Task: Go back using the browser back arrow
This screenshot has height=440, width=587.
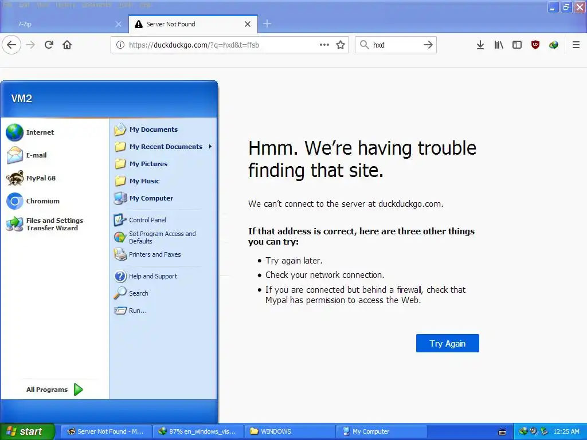Action: pos(11,45)
